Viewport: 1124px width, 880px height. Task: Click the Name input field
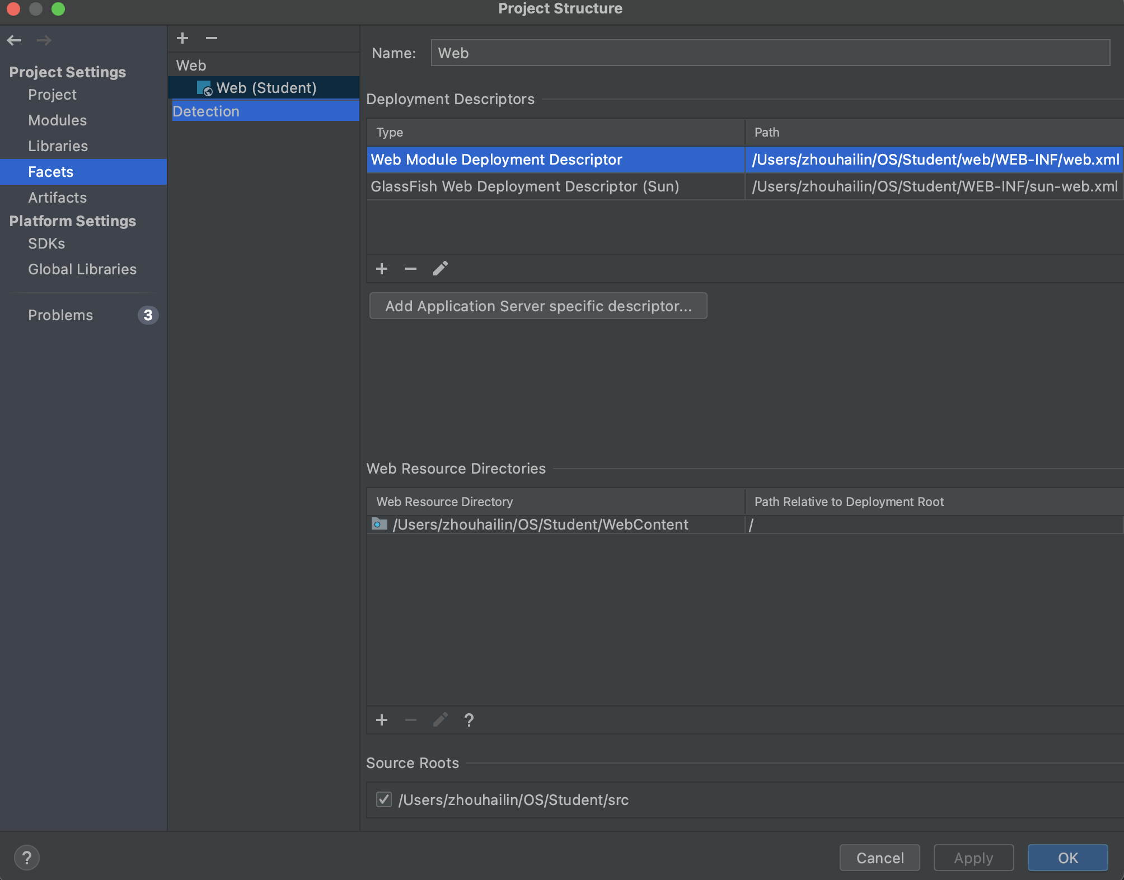point(770,53)
